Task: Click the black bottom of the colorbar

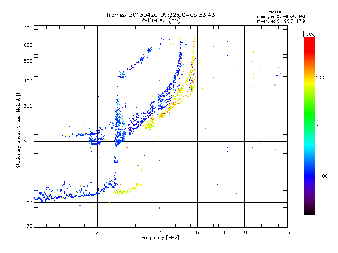Action: click(x=309, y=212)
